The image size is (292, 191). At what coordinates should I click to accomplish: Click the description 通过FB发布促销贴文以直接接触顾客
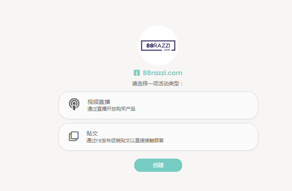[125, 140]
